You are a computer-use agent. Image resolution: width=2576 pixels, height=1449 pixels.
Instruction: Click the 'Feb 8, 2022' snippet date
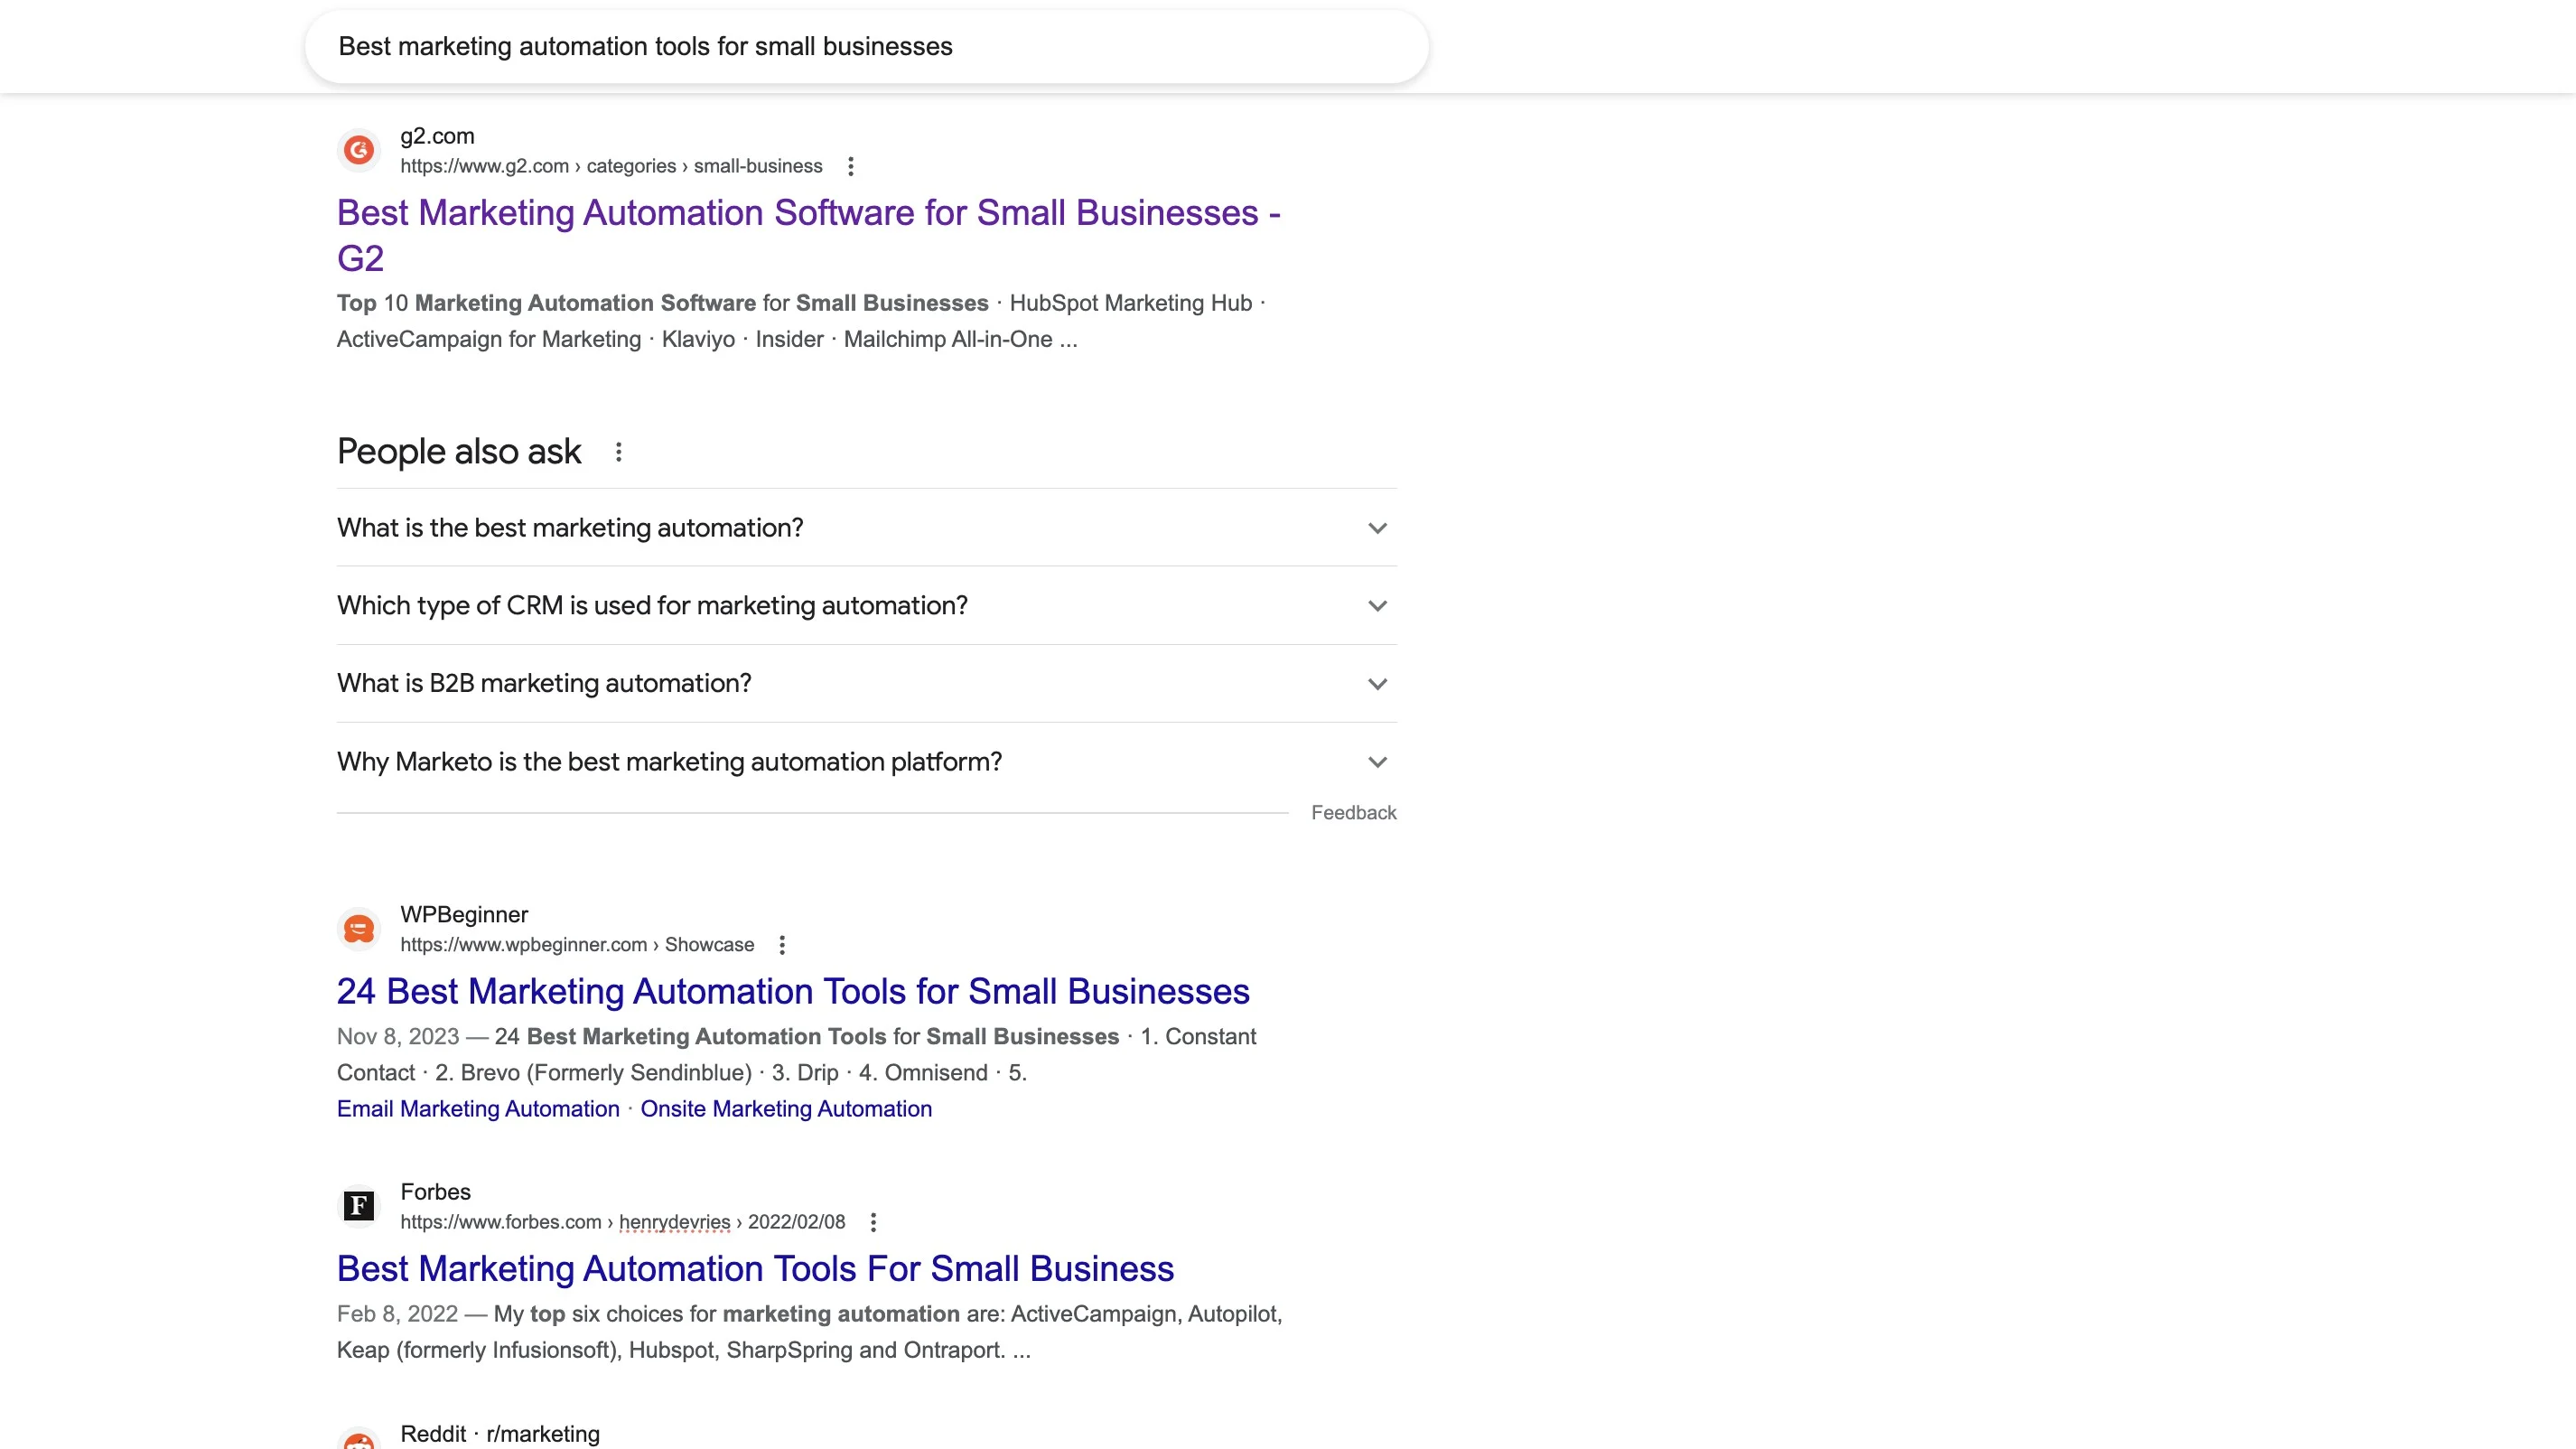(397, 1314)
